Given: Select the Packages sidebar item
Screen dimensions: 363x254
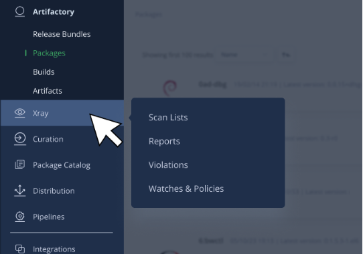Looking at the screenshot, I should [x=49, y=53].
